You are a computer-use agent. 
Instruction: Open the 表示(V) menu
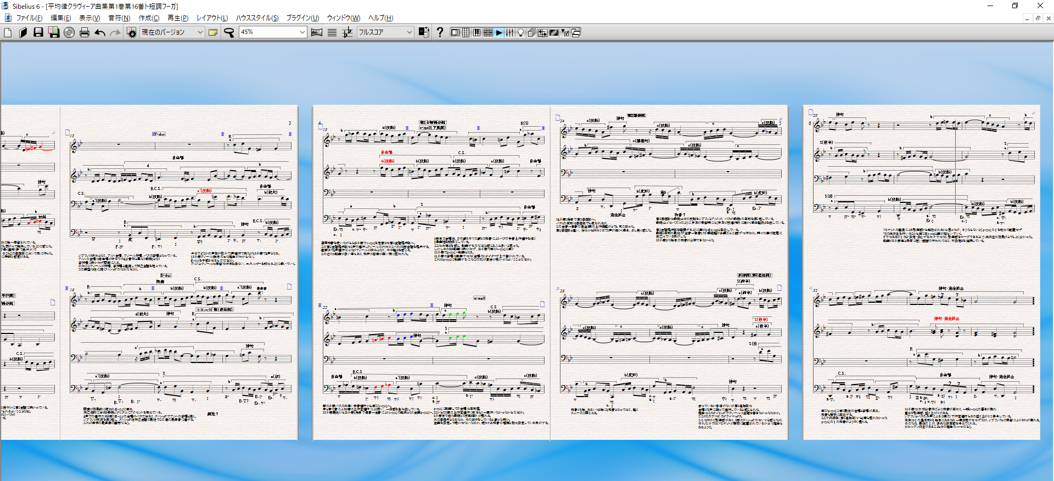[x=89, y=18]
